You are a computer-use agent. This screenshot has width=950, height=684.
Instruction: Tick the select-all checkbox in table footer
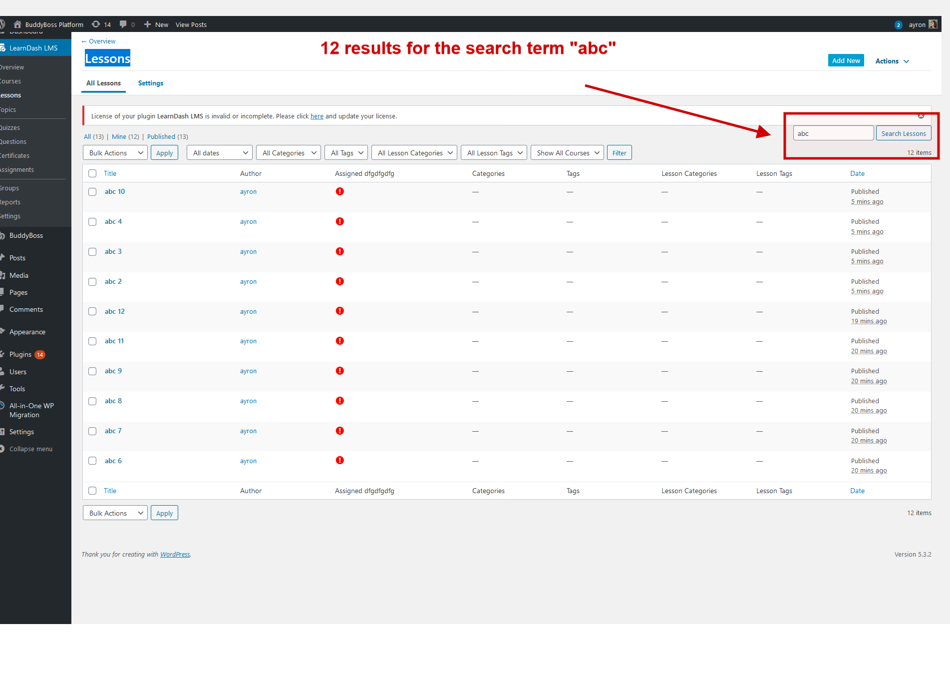tap(92, 491)
